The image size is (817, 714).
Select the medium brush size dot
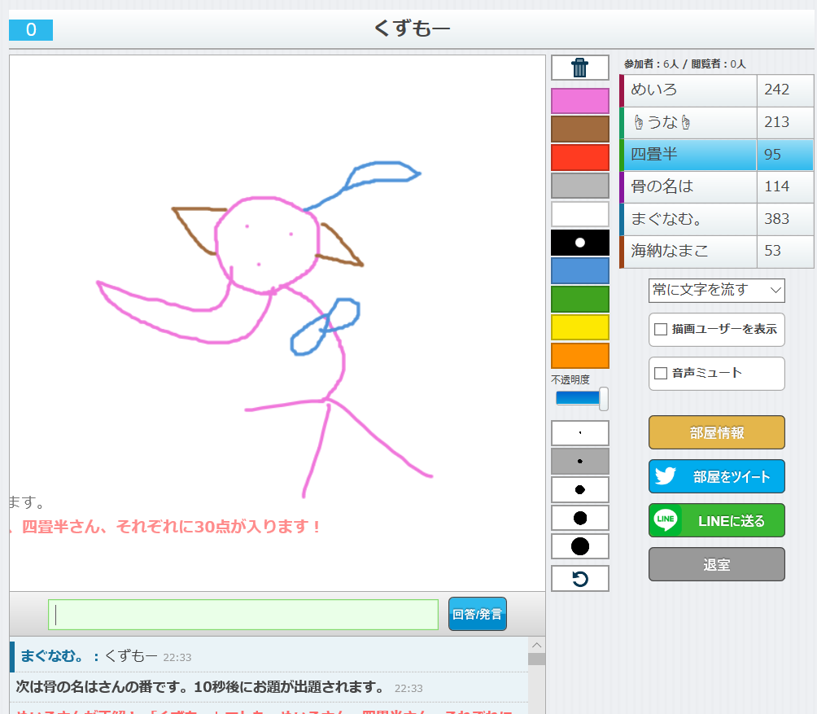(x=580, y=489)
